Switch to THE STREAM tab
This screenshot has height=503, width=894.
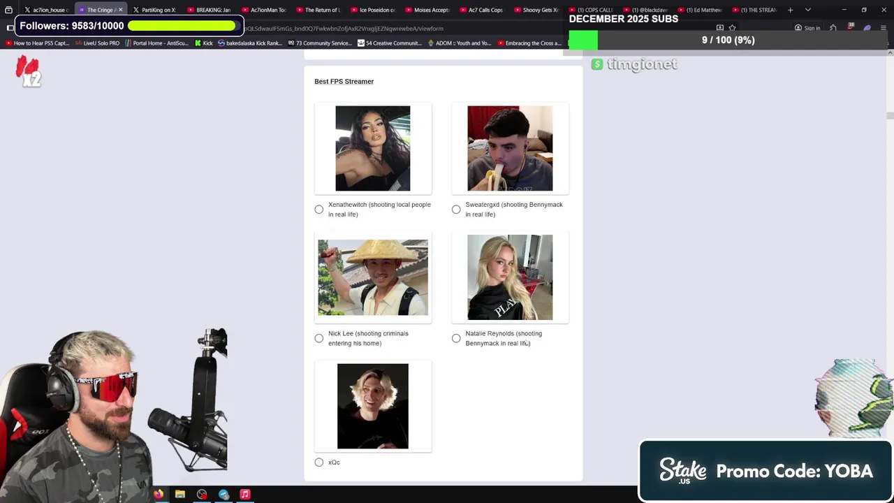coord(754,10)
